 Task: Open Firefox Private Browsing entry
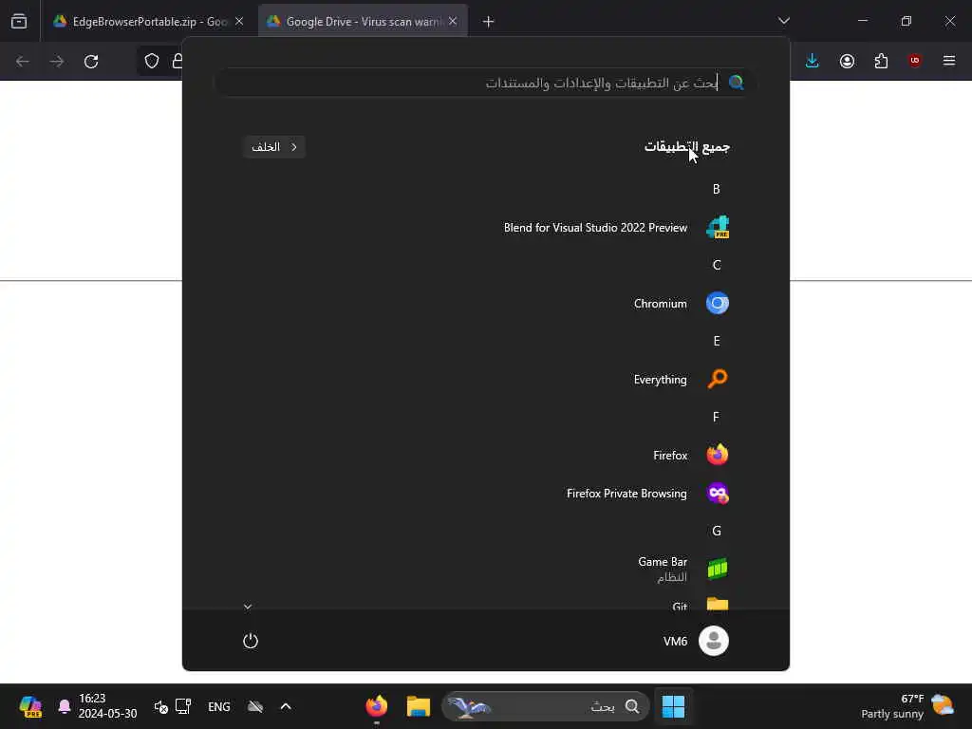647,494
